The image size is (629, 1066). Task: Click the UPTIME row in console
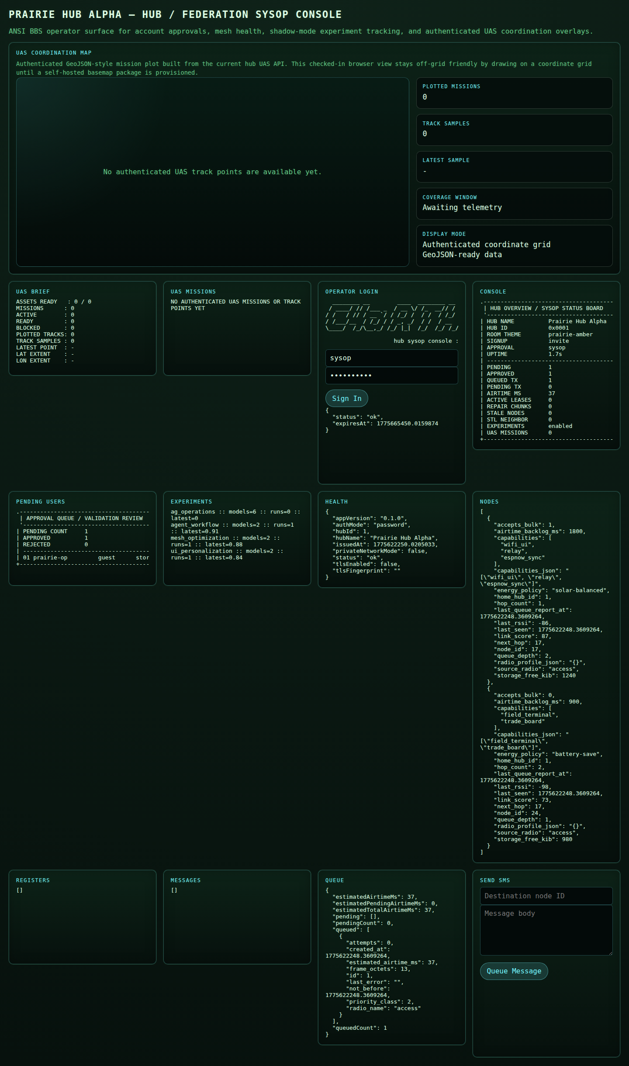point(521,354)
